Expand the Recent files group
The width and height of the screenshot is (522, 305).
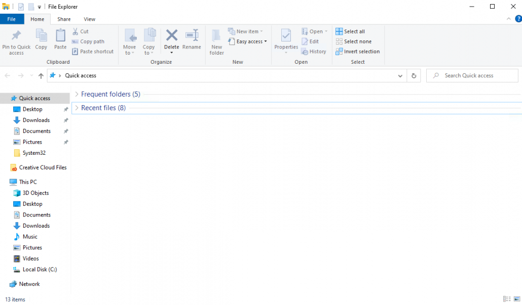coord(77,108)
